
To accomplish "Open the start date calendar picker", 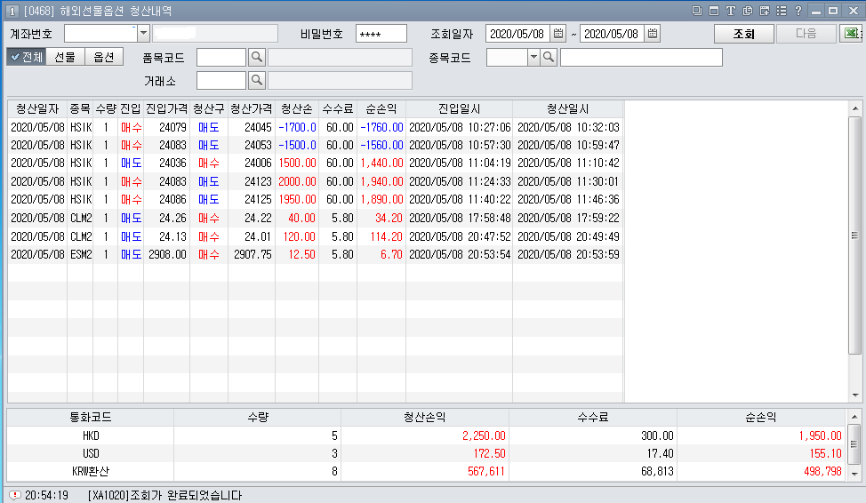I will 558,34.
